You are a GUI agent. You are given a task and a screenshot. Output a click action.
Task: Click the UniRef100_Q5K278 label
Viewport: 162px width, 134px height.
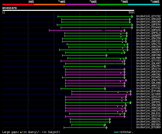[148, 80]
